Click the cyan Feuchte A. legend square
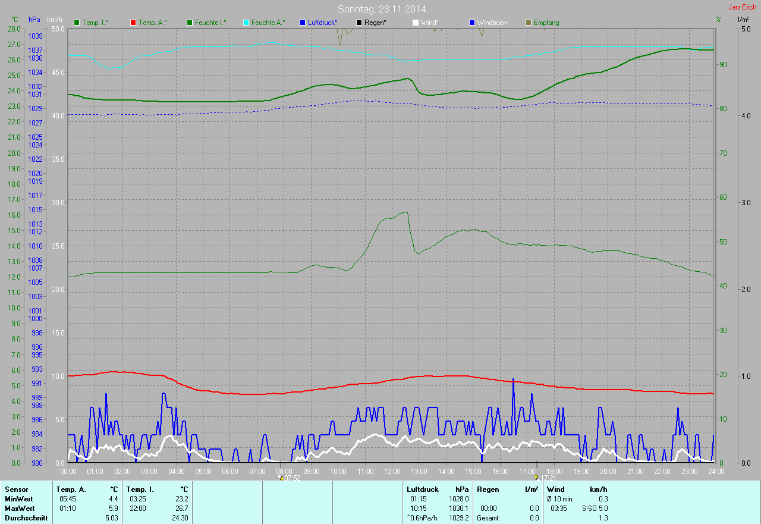 [246, 23]
